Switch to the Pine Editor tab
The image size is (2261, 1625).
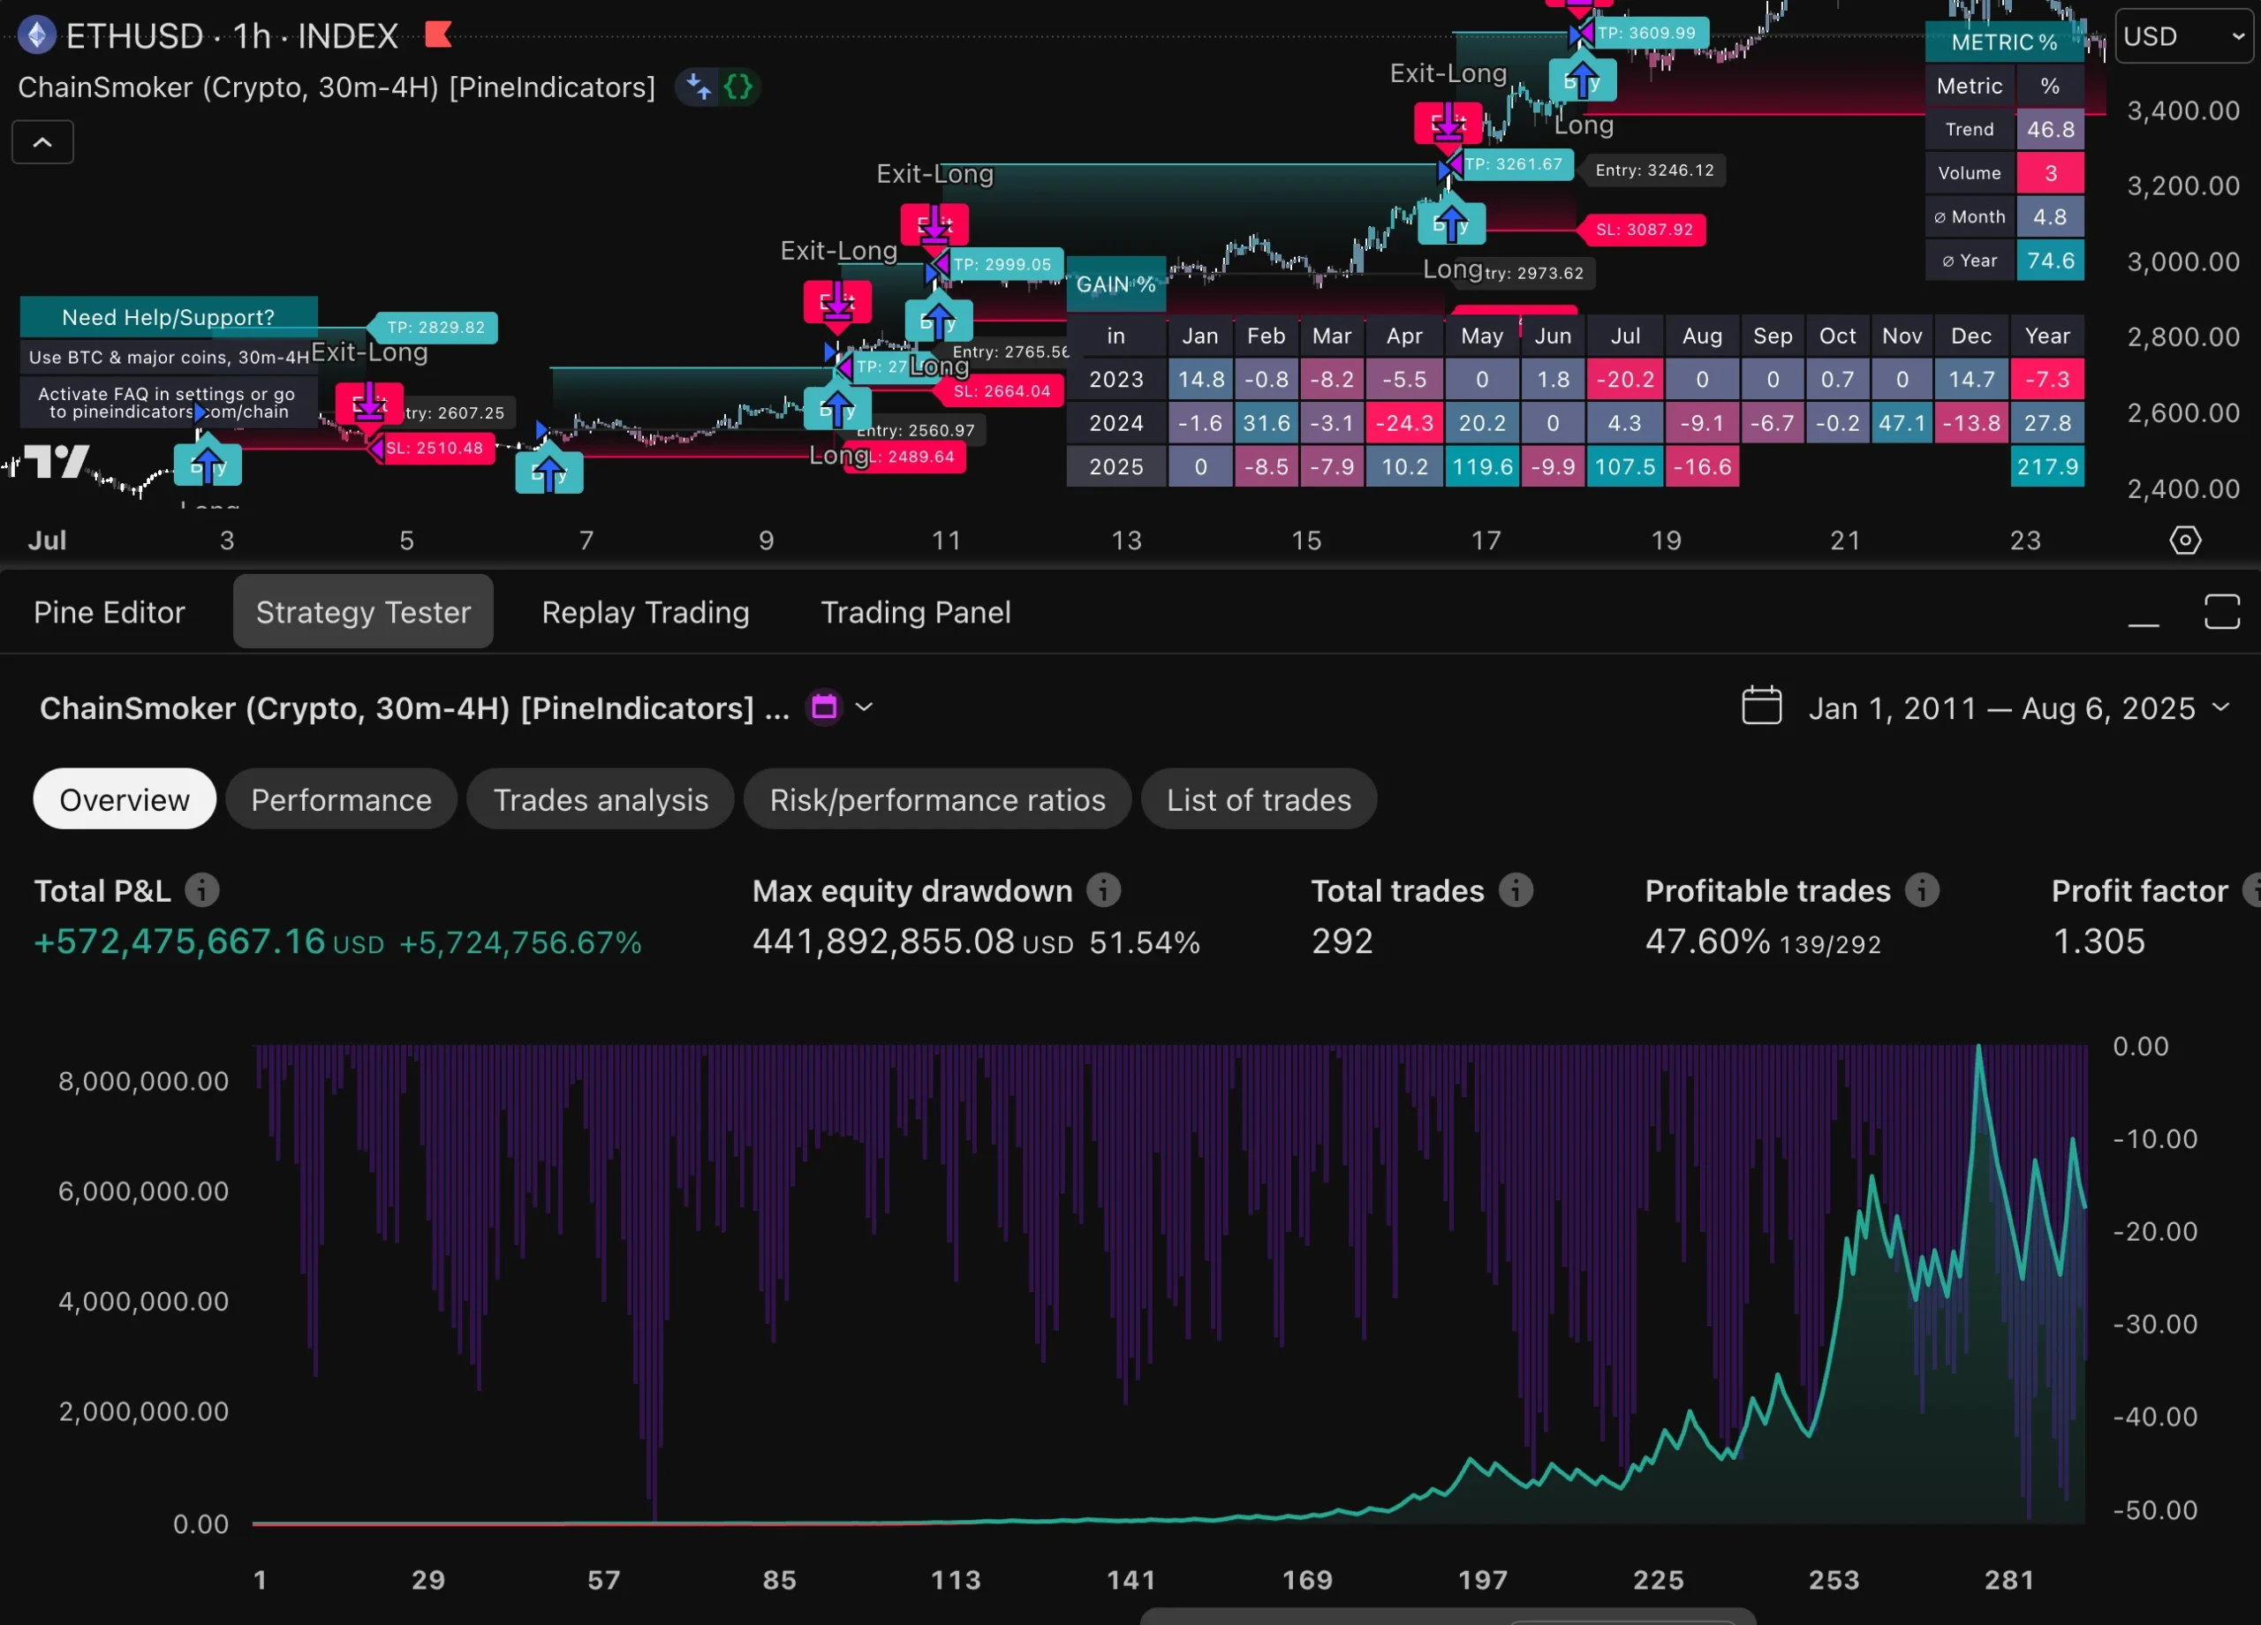pos(110,611)
